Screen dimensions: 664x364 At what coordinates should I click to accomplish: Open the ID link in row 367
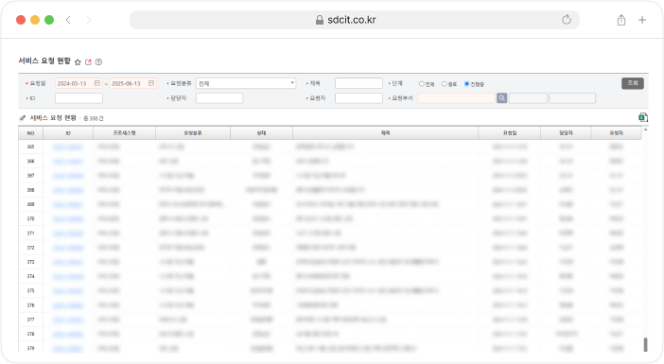[x=68, y=176]
